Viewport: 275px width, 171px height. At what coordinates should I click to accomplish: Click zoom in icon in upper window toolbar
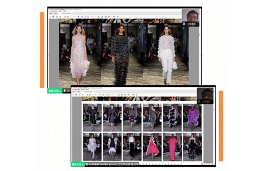(88, 17)
